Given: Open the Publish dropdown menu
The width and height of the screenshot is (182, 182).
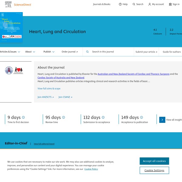Looking at the screenshot, I should [x=49, y=52].
